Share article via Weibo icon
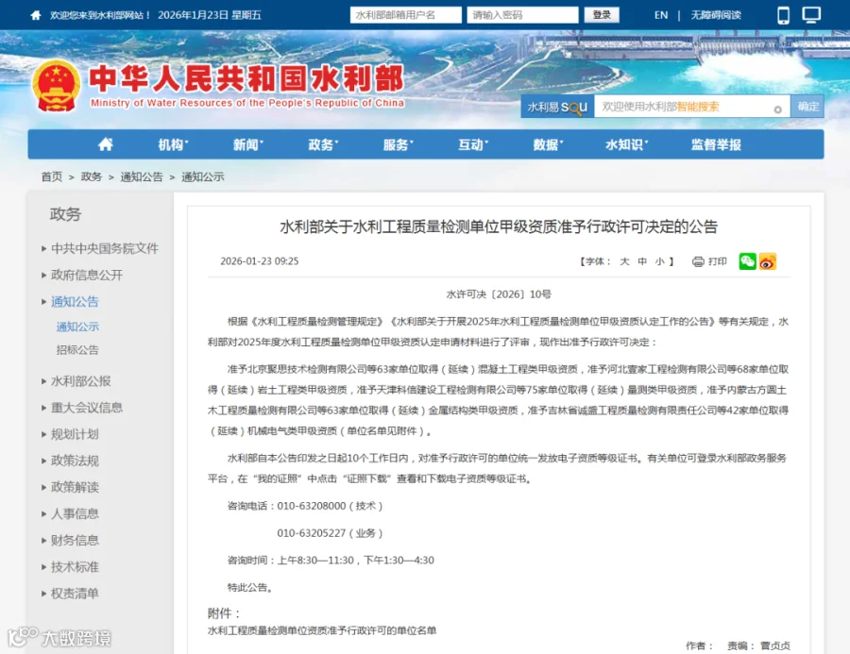The image size is (850, 654). 768,261
